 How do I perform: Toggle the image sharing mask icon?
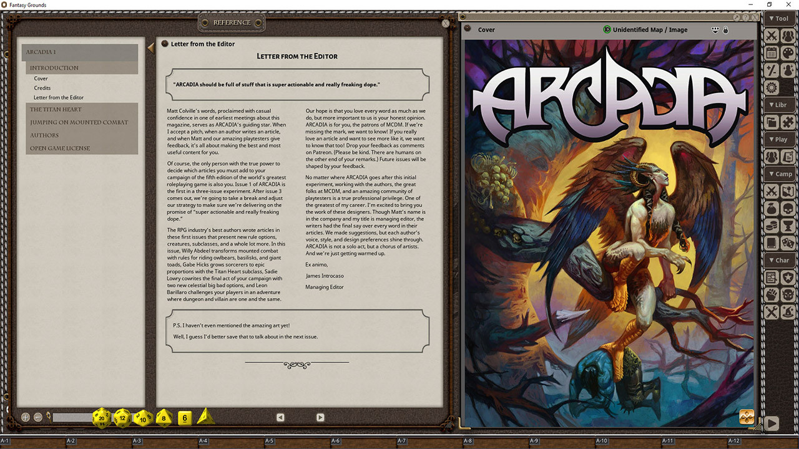pos(715,30)
